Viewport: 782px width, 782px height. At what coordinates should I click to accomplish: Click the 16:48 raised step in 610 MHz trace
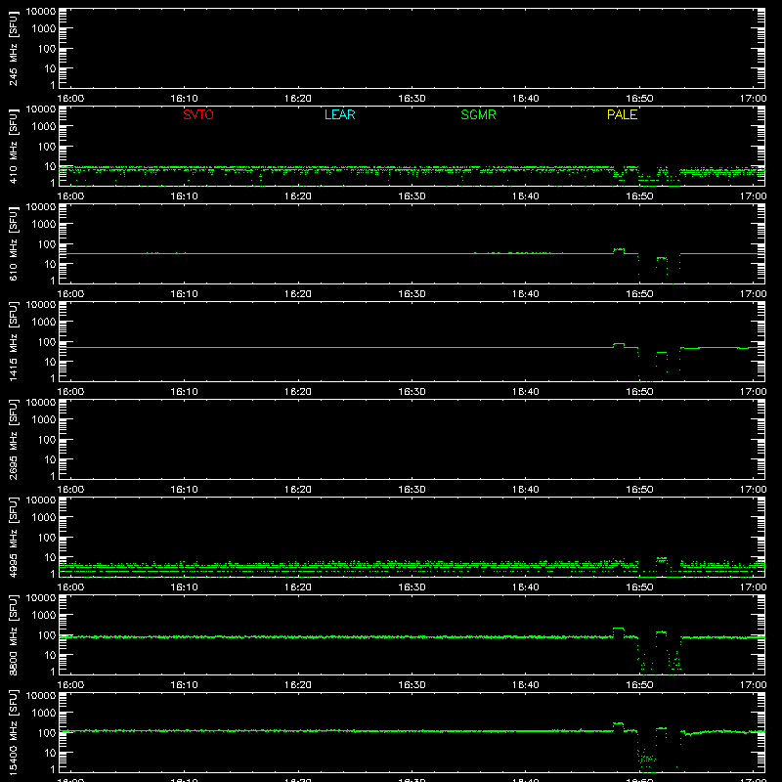619,249
